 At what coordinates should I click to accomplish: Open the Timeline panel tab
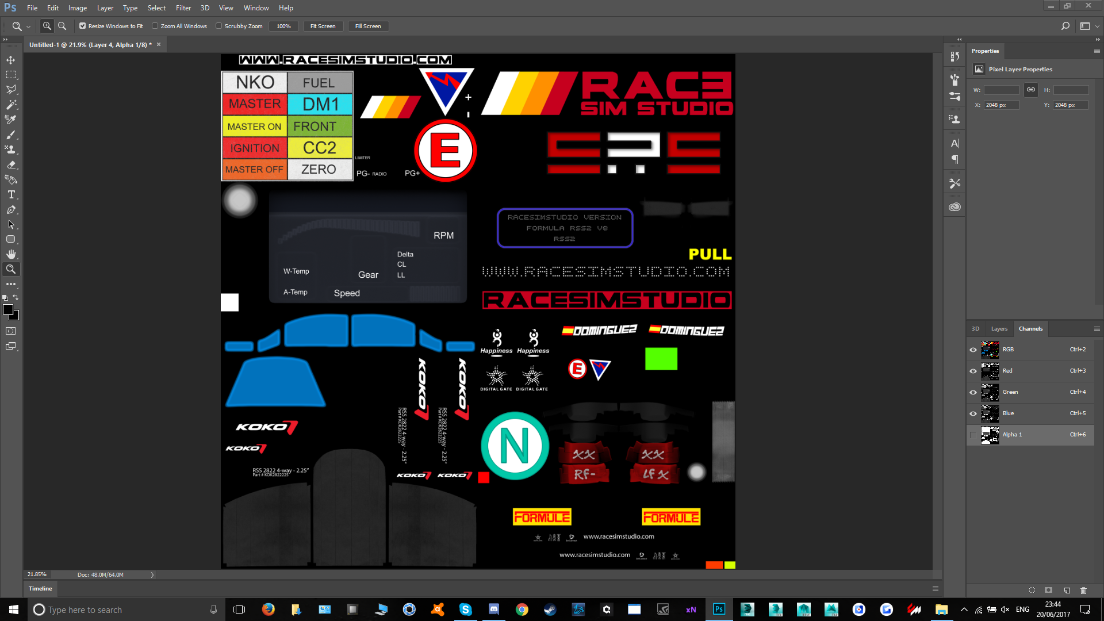point(40,588)
